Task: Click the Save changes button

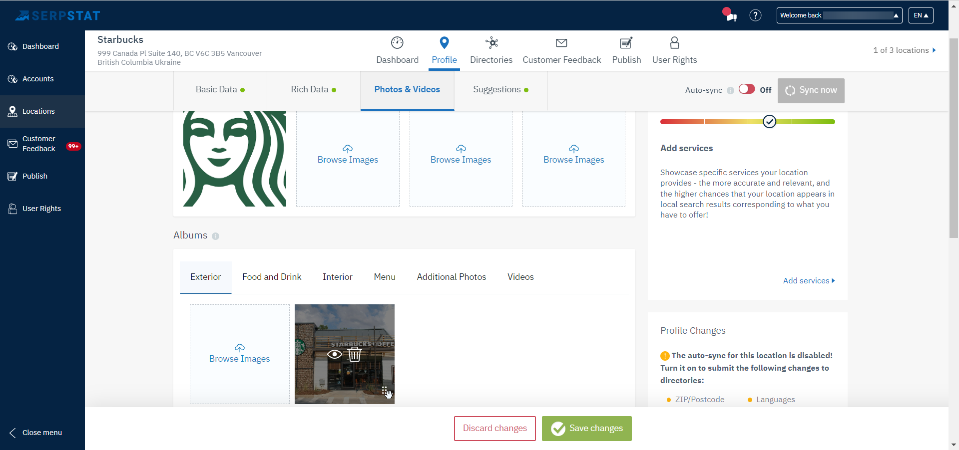Action: pyautogui.click(x=586, y=429)
